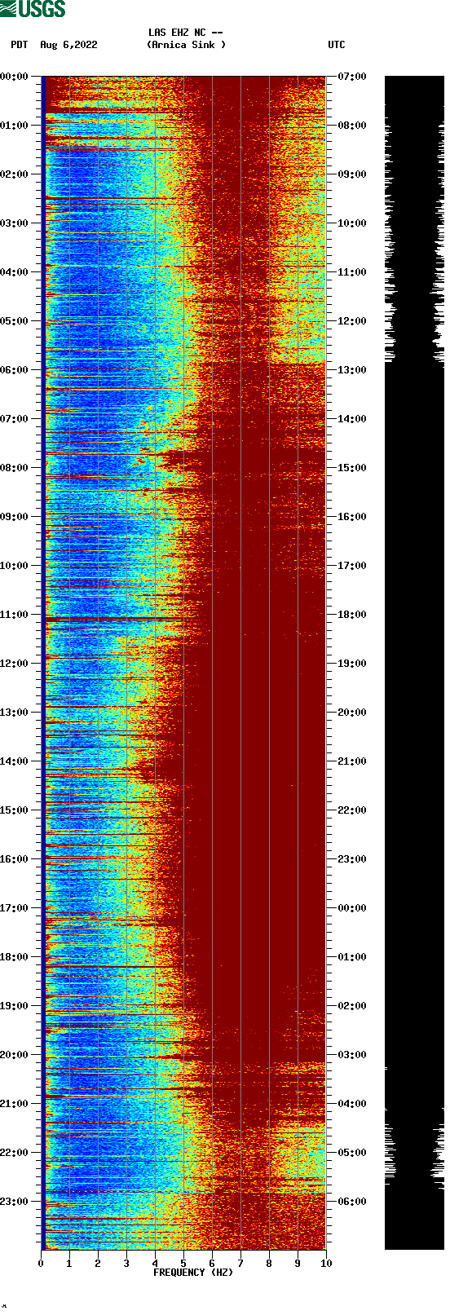Click the 16:00 UTC right-axis label
The width and height of the screenshot is (450, 1315).
(x=352, y=517)
